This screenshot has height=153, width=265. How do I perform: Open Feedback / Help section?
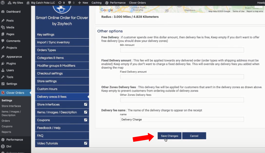62,128
